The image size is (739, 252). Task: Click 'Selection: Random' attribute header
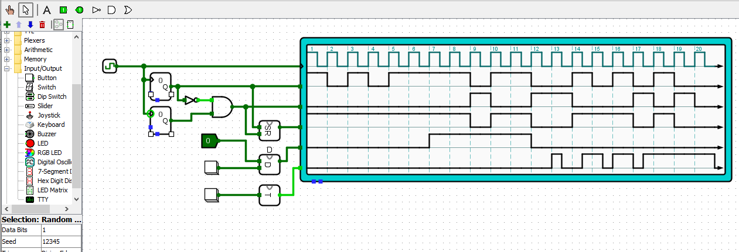pyautogui.click(x=41, y=219)
